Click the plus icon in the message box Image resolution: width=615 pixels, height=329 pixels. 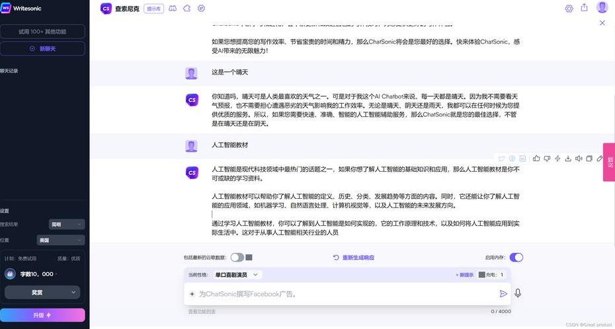tap(192, 294)
